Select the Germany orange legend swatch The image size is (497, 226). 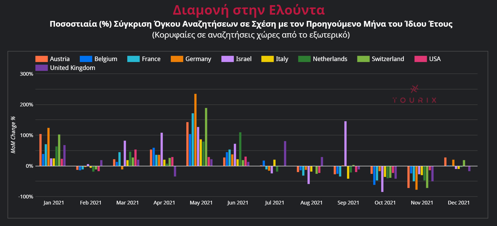click(177, 59)
